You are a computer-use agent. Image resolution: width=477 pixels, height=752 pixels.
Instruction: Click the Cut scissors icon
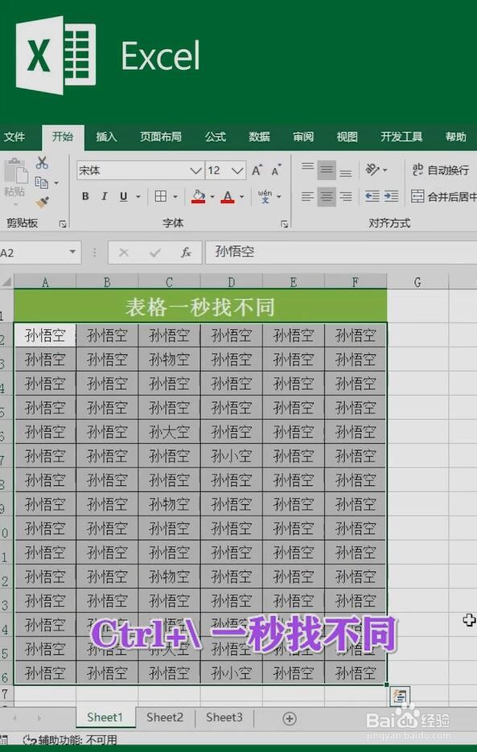pos(42,163)
